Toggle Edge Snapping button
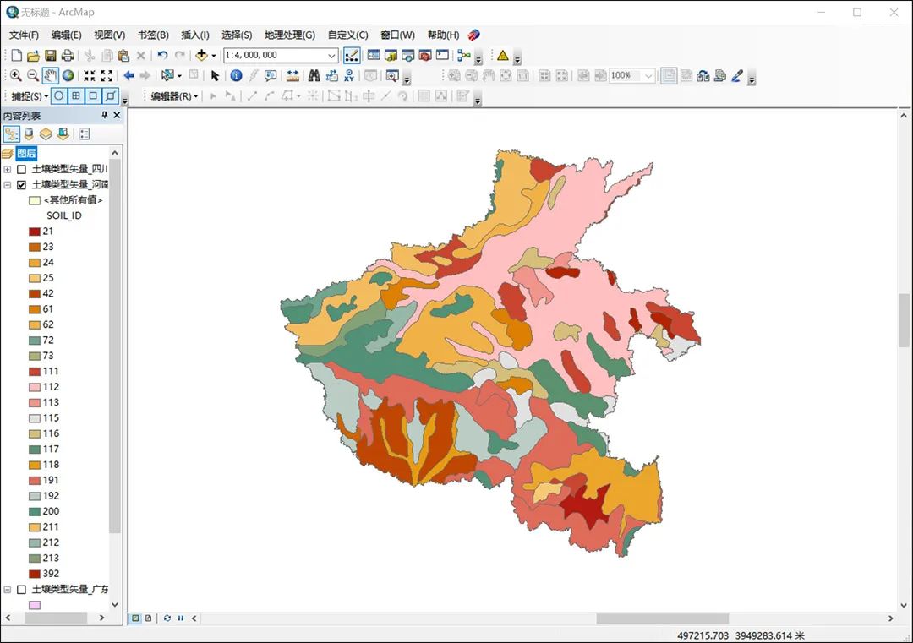Image resolution: width=913 pixels, height=643 pixels. point(110,96)
